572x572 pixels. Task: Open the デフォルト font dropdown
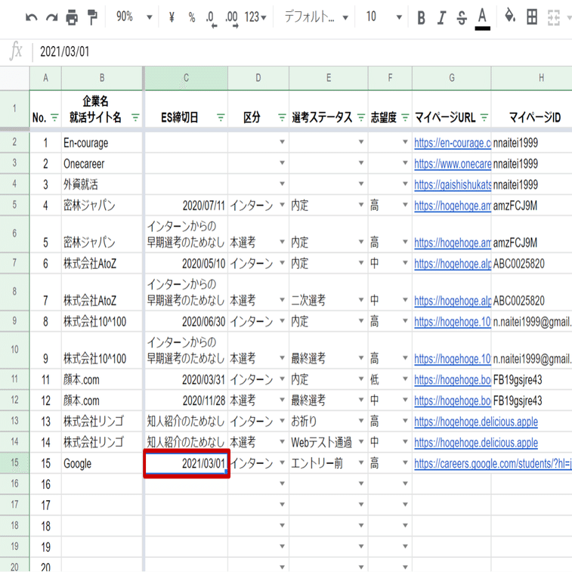[316, 17]
